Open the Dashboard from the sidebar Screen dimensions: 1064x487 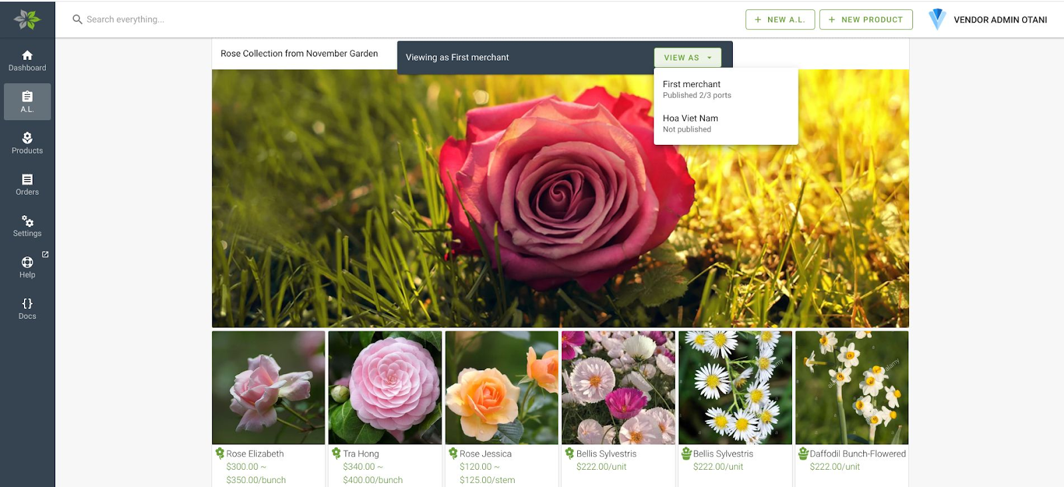click(27, 60)
